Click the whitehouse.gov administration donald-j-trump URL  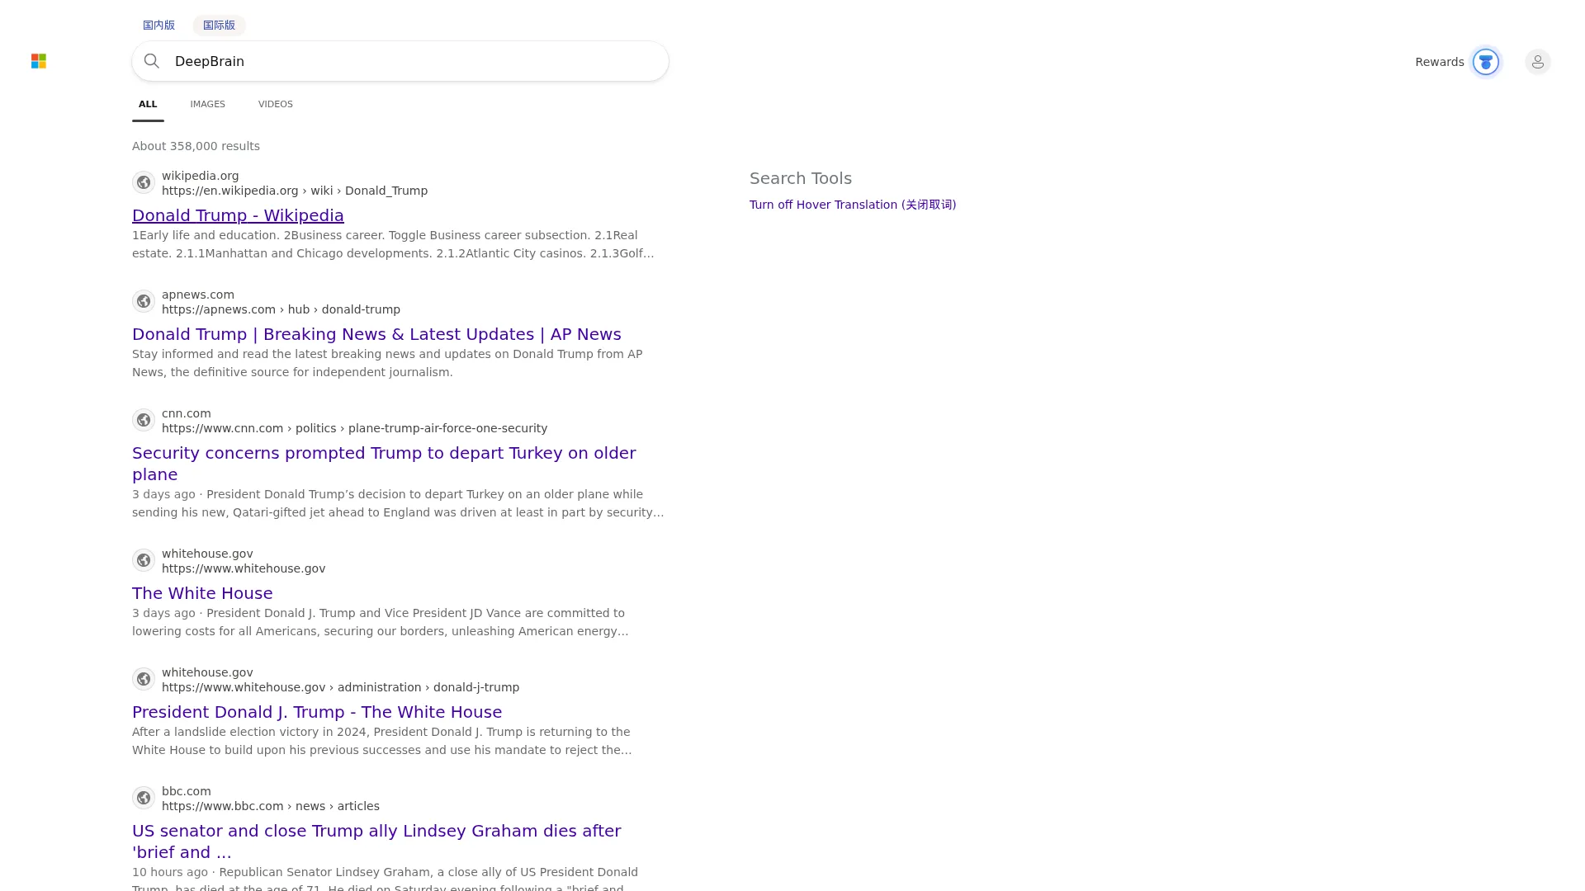(340, 687)
